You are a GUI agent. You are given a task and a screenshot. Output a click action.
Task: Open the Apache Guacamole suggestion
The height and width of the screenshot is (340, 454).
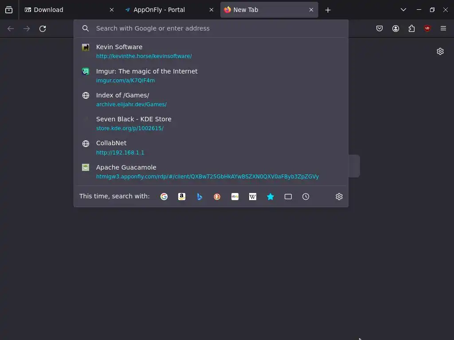click(211, 172)
